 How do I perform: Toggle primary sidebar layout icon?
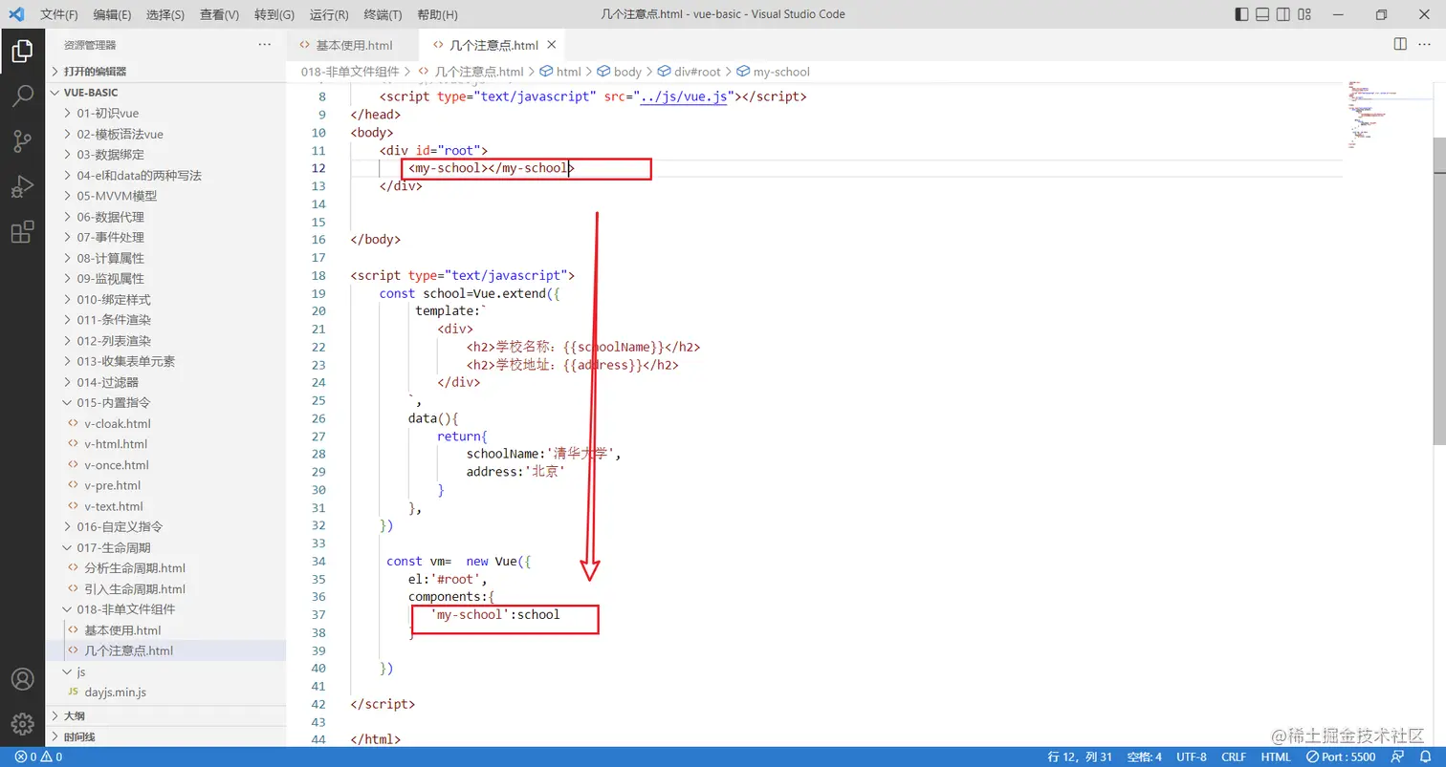(1241, 14)
